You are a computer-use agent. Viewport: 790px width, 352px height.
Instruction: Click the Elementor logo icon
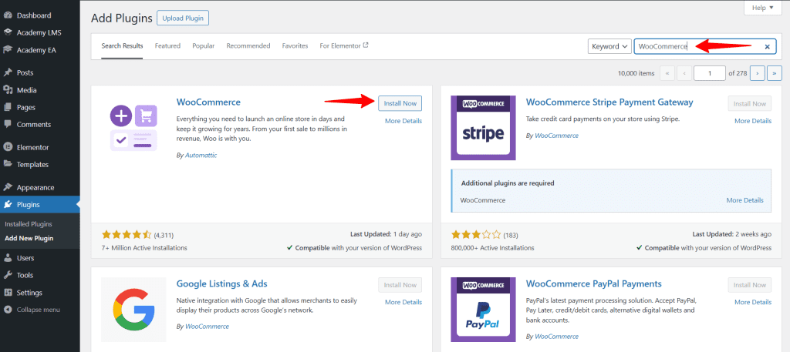tap(8, 147)
